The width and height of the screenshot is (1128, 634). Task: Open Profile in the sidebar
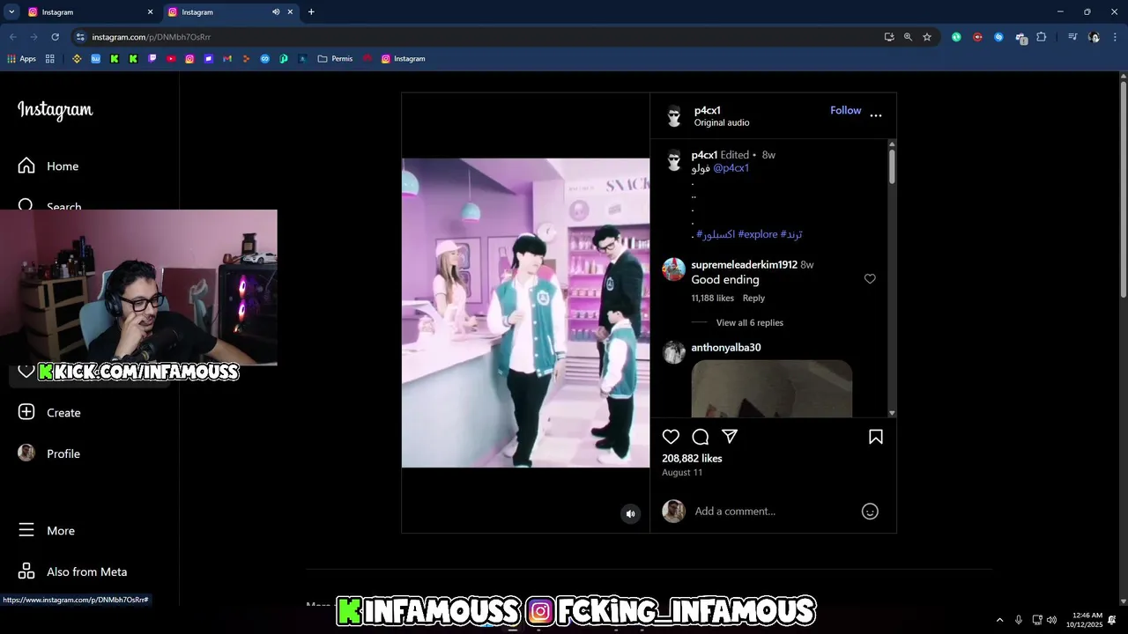tap(50, 453)
